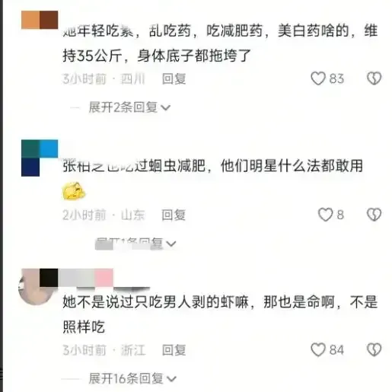Reply to the Shandong comment via 回复
392x392 pixels.
click(x=174, y=215)
